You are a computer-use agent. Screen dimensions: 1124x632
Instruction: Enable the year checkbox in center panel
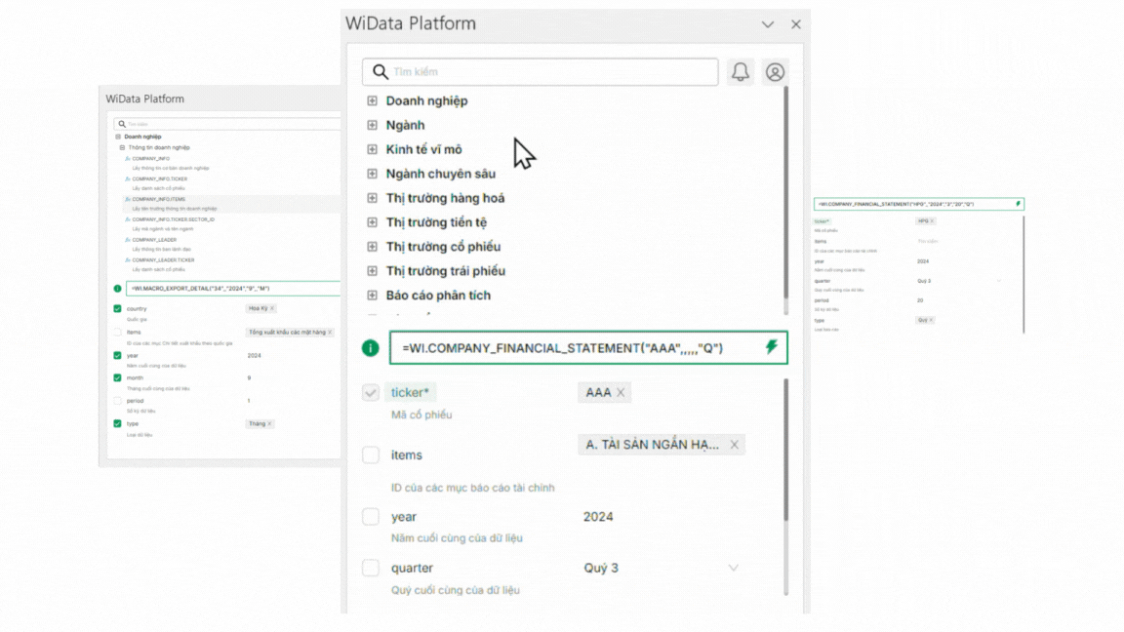point(371,517)
